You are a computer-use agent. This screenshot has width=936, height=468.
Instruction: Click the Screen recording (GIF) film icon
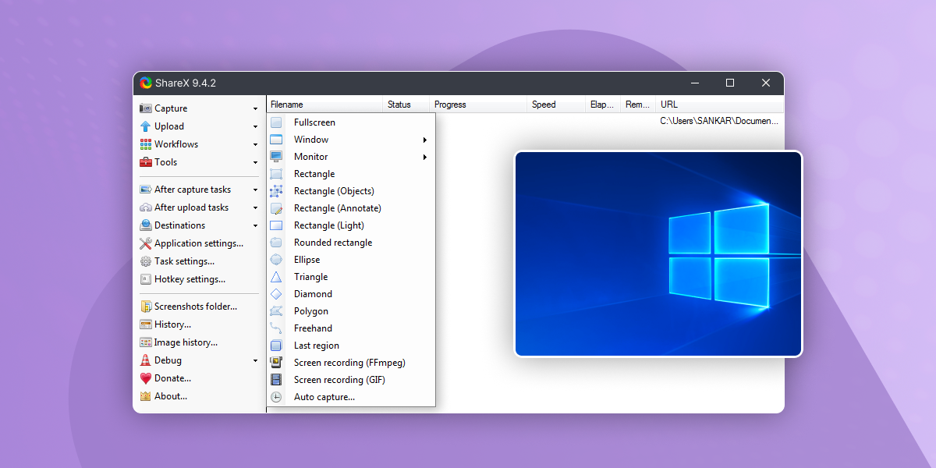pos(276,380)
